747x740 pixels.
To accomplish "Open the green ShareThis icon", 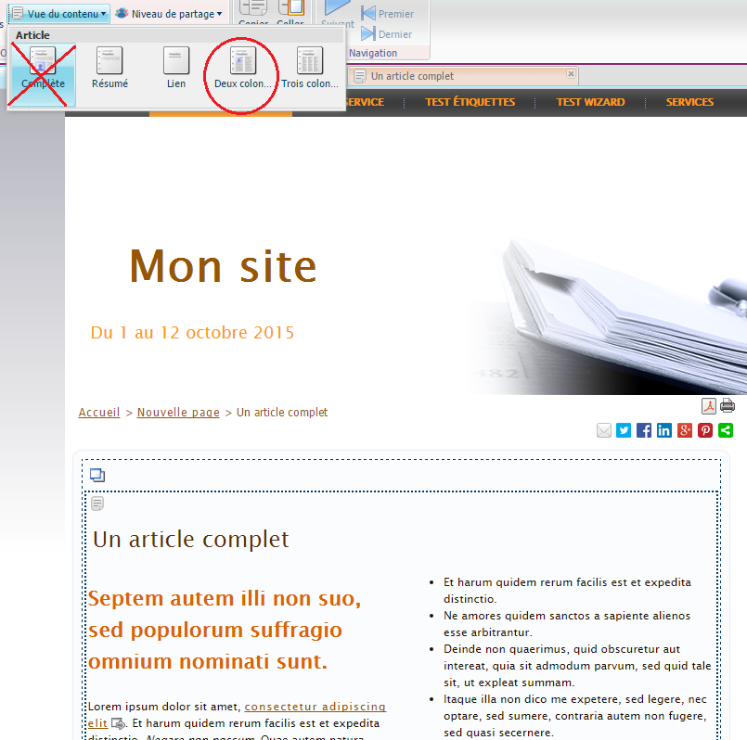I will click(x=726, y=430).
